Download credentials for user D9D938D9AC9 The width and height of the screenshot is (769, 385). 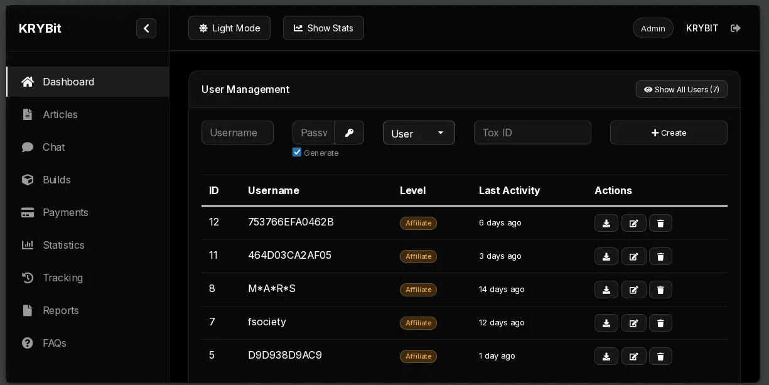point(606,356)
